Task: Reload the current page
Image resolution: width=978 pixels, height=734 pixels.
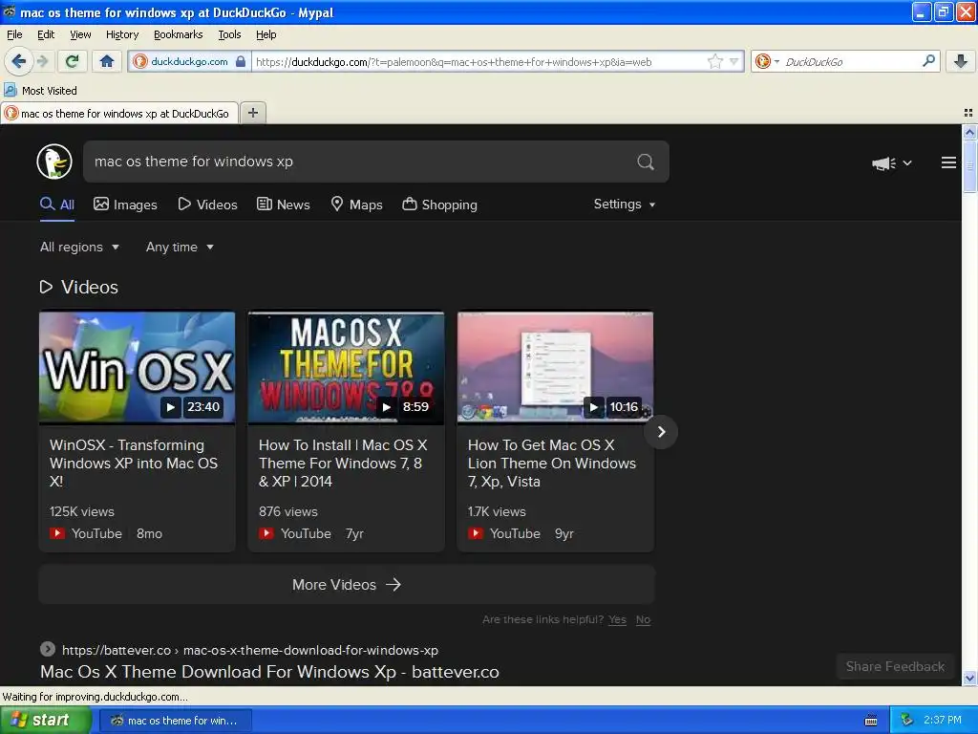Action: point(73,61)
